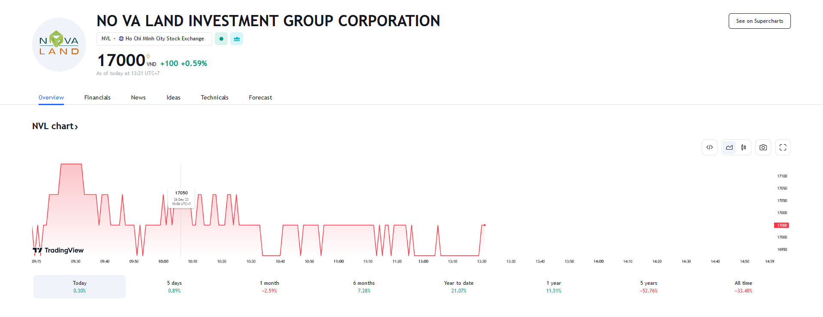The image size is (823, 317).
Task: Switch chart to area style
Action: (729, 148)
